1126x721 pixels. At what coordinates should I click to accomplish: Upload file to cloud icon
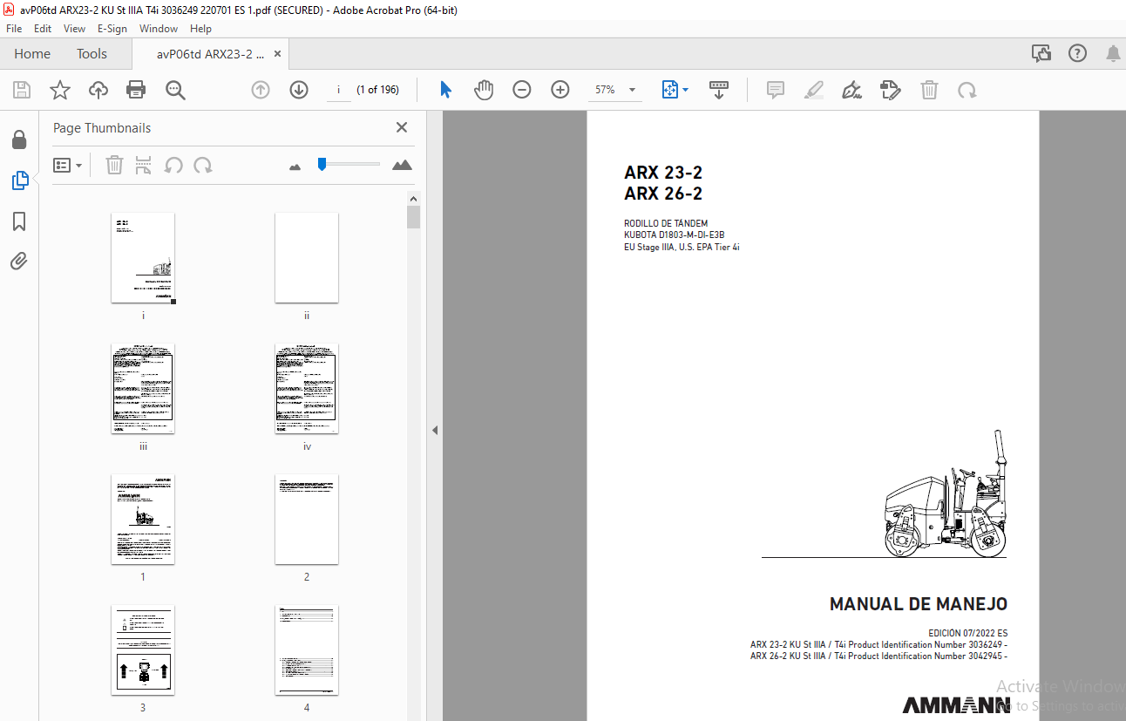(x=98, y=90)
